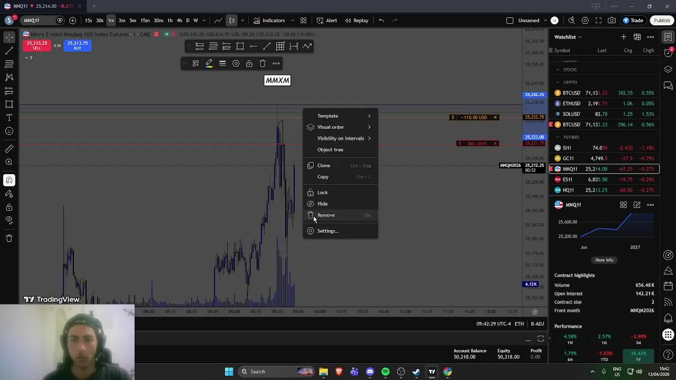Click the trash icon in left sidebar

(x=9, y=239)
